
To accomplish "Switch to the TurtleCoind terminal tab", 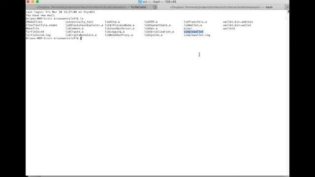I will coord(92,7).
